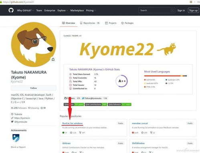
Task: Click the star count on RunCat_for_windows
Action: [73, 133]
